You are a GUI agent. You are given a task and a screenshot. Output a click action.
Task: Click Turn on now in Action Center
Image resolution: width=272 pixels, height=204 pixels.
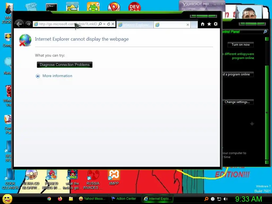pyautogui.click(x=240, y=45)
